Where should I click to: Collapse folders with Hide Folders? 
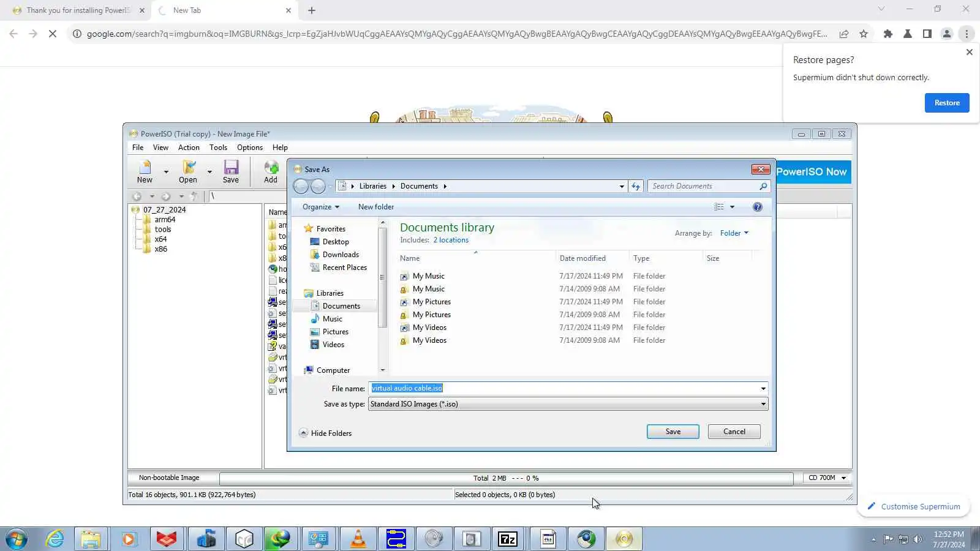(325, 433)
